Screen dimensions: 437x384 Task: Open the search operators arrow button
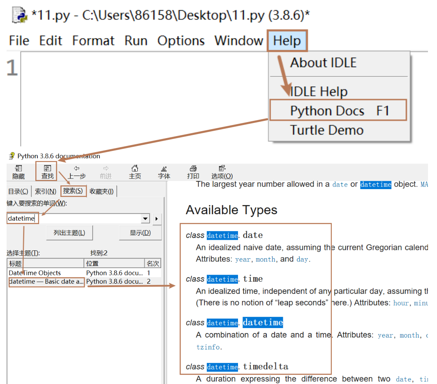[x=157, y=219]
